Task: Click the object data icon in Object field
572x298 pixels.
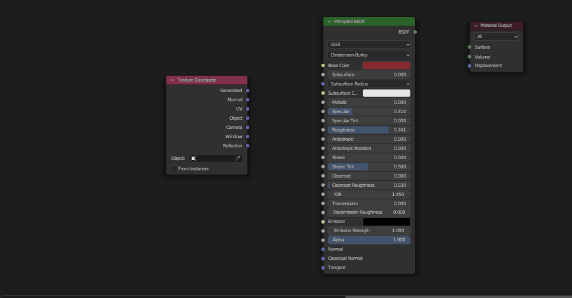Action: [194, 159]
